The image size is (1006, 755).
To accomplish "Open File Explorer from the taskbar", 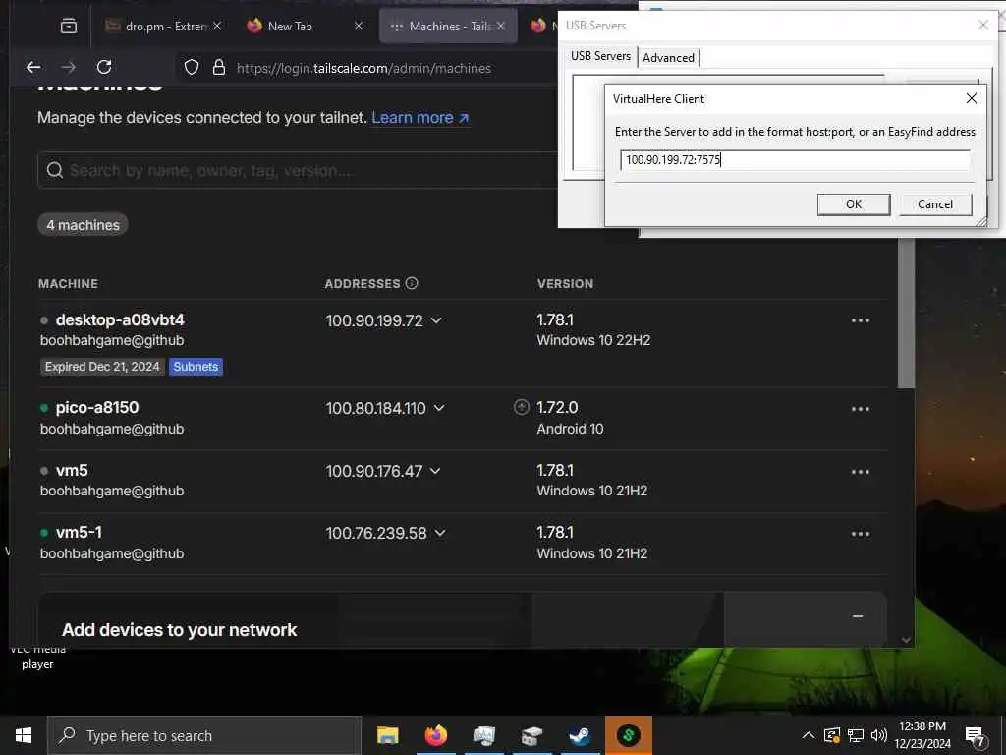I will pos(387,735).
